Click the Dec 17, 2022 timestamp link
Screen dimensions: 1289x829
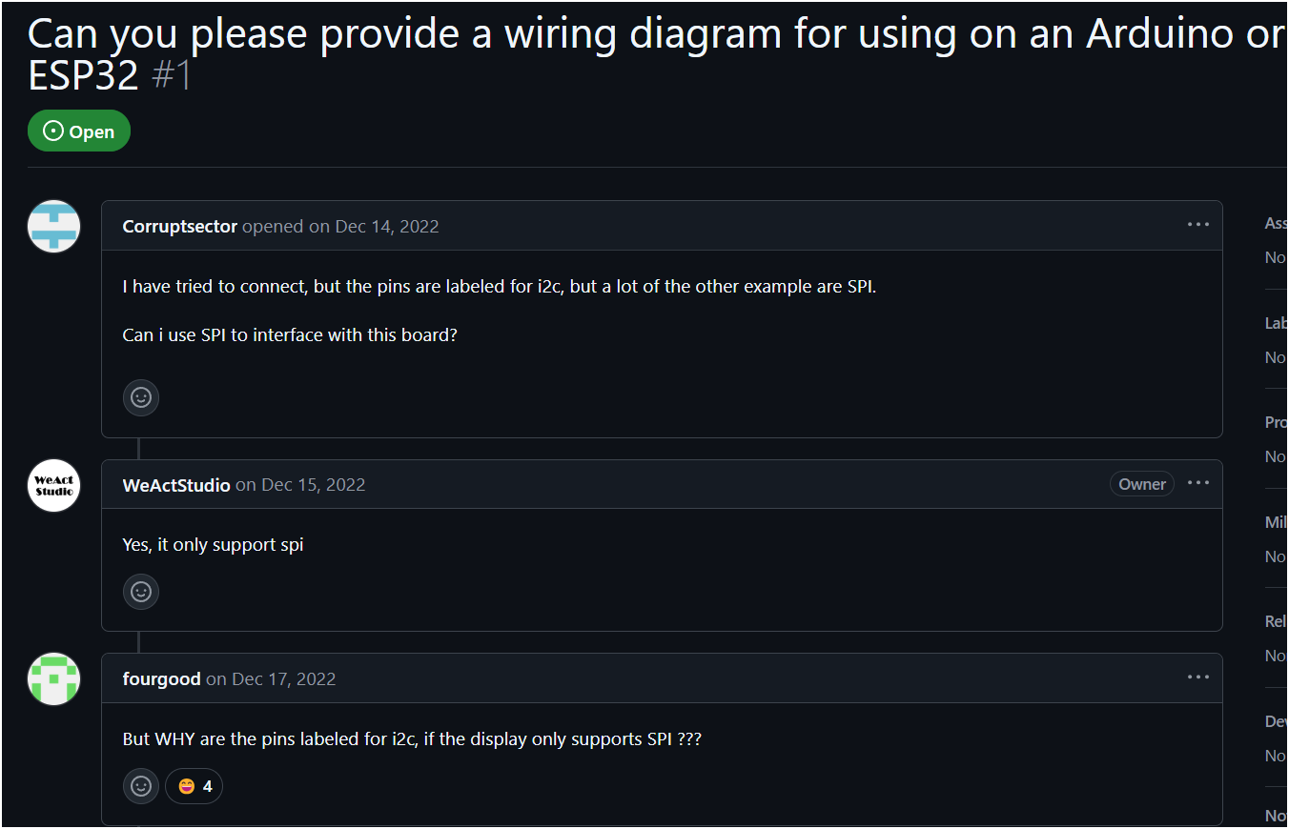point(284,679)
